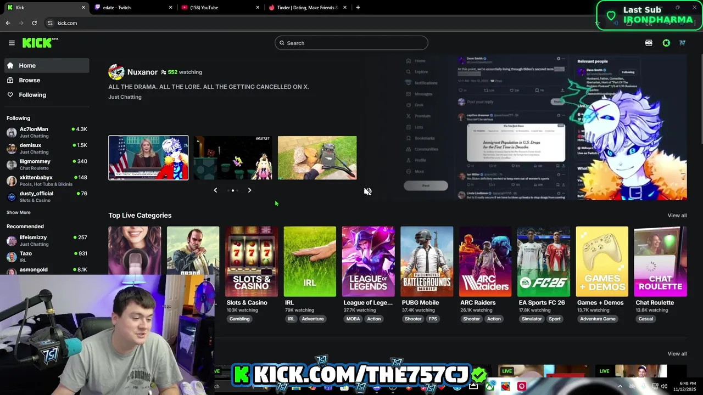Screen dimensions: 703x395
Task: Open lilgmommey channel in sidebar
Action: 47,165
